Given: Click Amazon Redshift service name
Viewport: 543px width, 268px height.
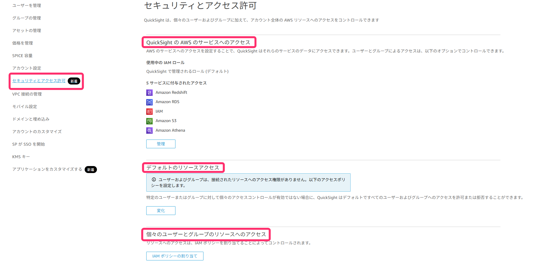Looking at the screenshot, I should tap(171, 92).
